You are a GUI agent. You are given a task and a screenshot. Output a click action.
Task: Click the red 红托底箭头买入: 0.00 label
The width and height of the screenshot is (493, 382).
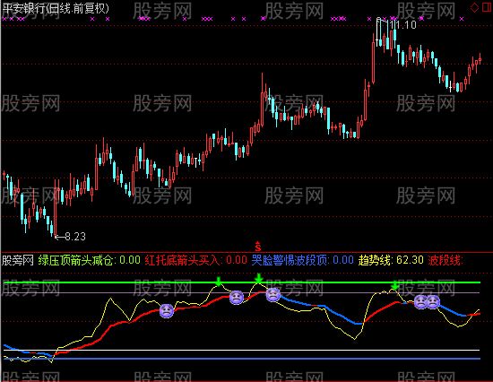tap(196, 260)
